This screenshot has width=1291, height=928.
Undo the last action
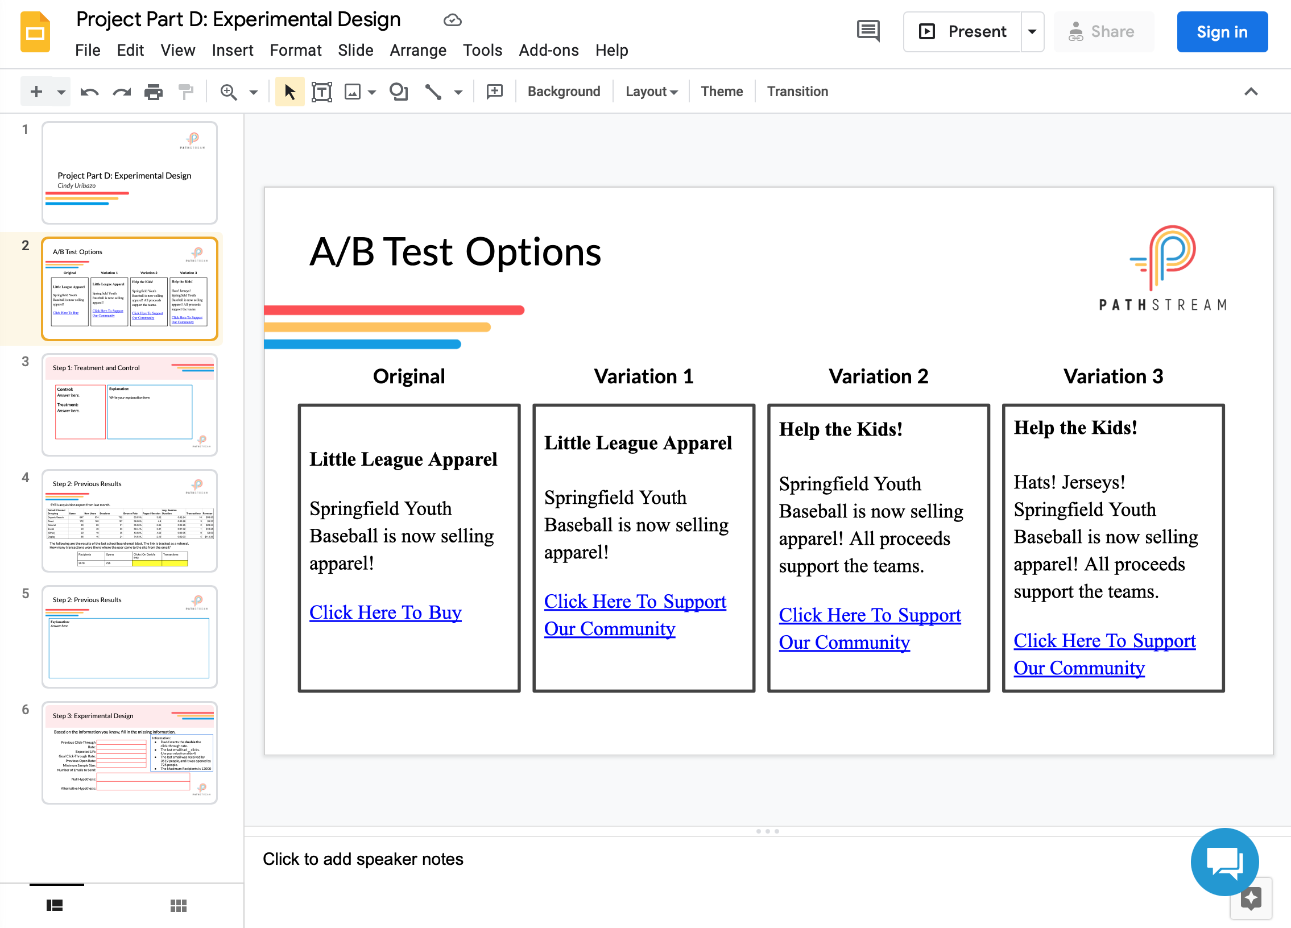[89, 92]
